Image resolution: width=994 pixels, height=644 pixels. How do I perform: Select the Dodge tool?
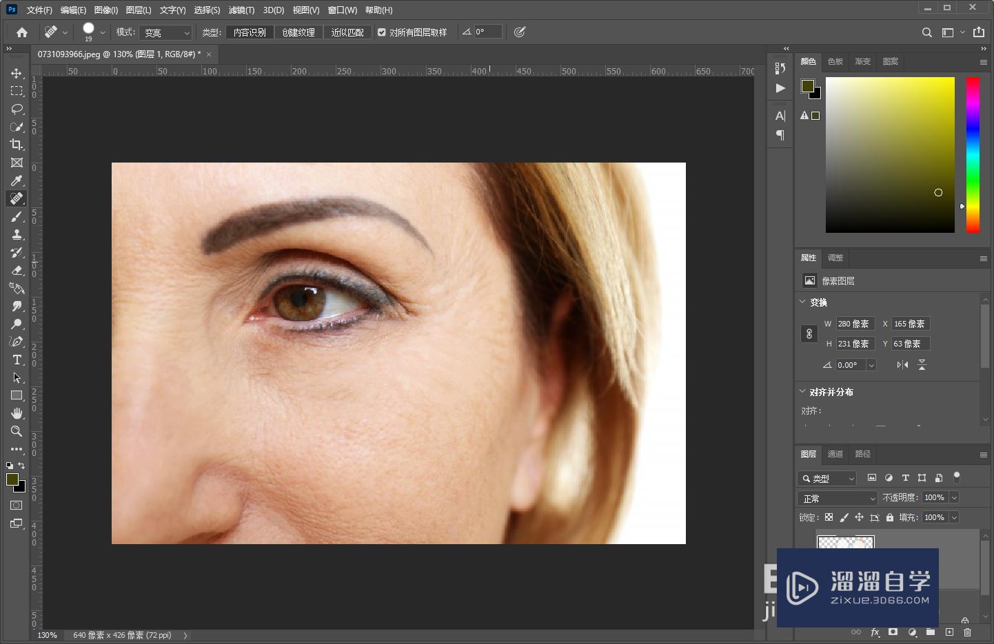click(17, 324)
